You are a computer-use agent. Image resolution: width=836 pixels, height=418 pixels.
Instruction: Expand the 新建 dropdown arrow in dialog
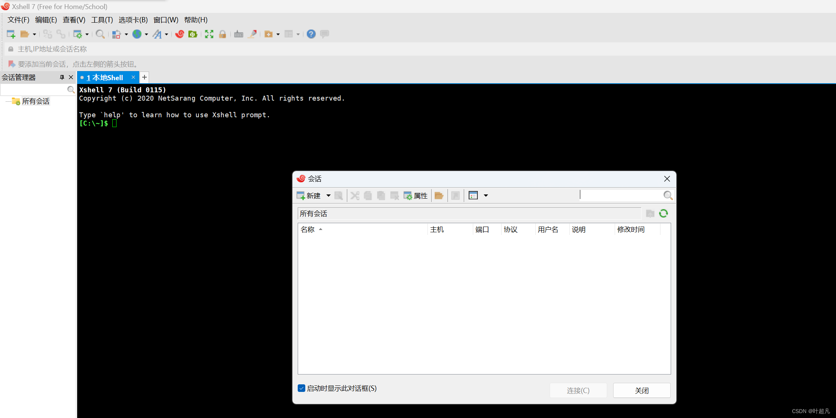point(328,196)
